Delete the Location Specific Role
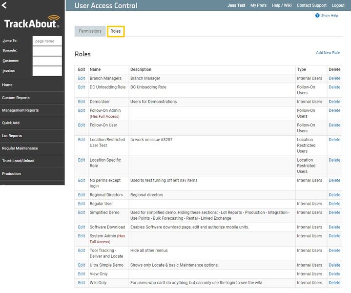This screenshot has width=351, height=293. (x=334, y=160)
